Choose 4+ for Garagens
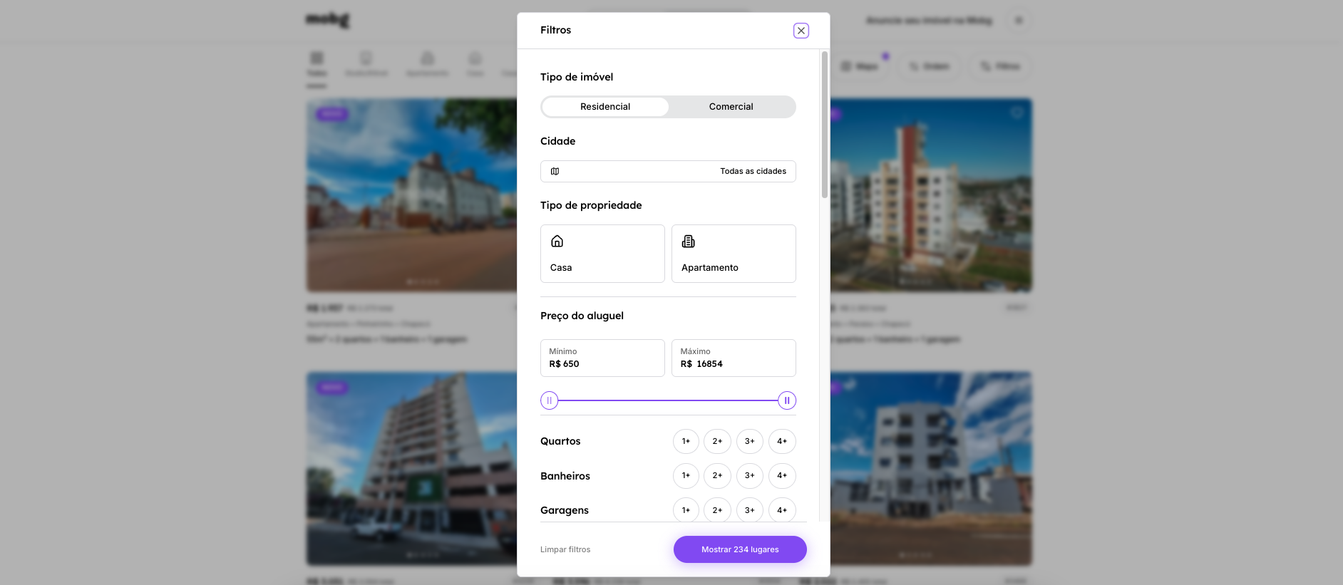 [782, 510]
